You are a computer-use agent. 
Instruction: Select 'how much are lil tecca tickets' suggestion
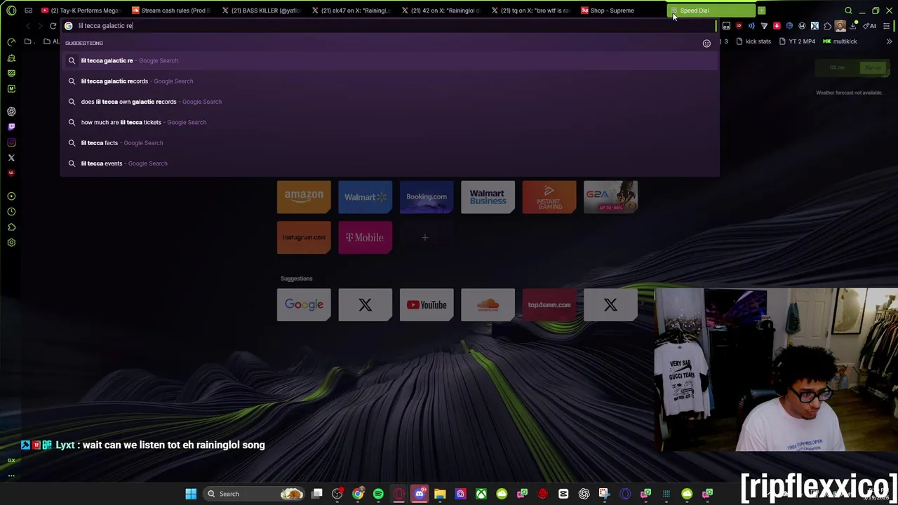(389, 122)
